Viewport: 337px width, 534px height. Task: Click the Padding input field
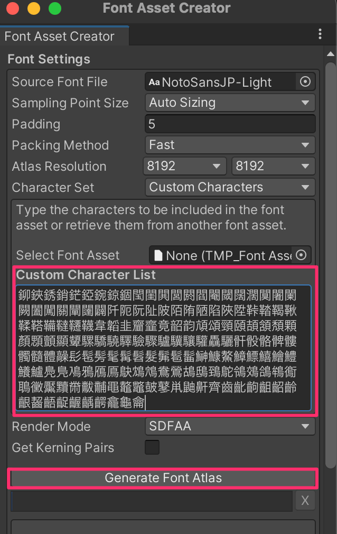point(230,124)
